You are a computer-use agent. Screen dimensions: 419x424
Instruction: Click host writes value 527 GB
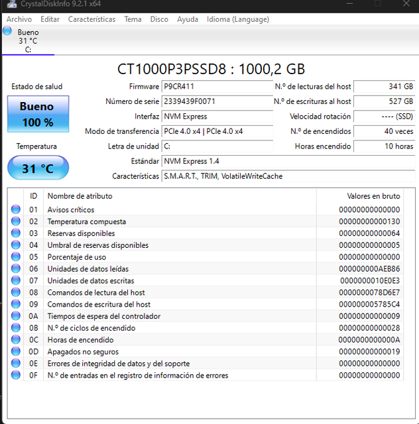(x=385, y=101)
